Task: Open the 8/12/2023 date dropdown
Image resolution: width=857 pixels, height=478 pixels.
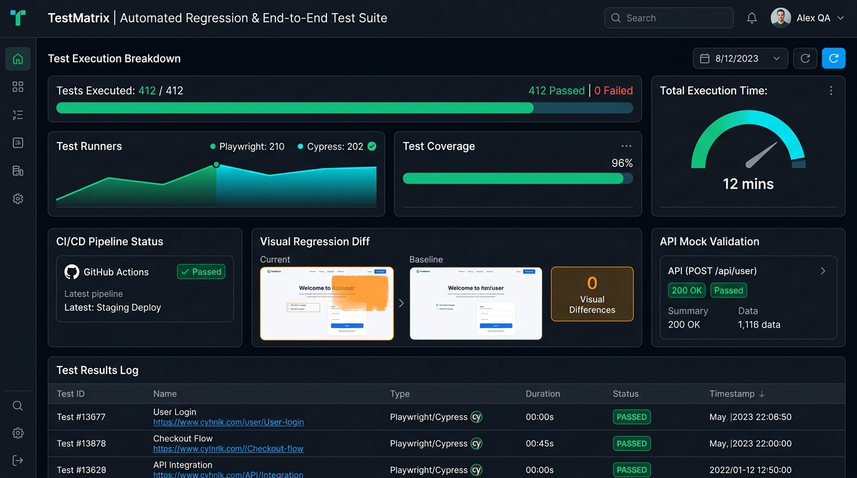Action: 741,59
